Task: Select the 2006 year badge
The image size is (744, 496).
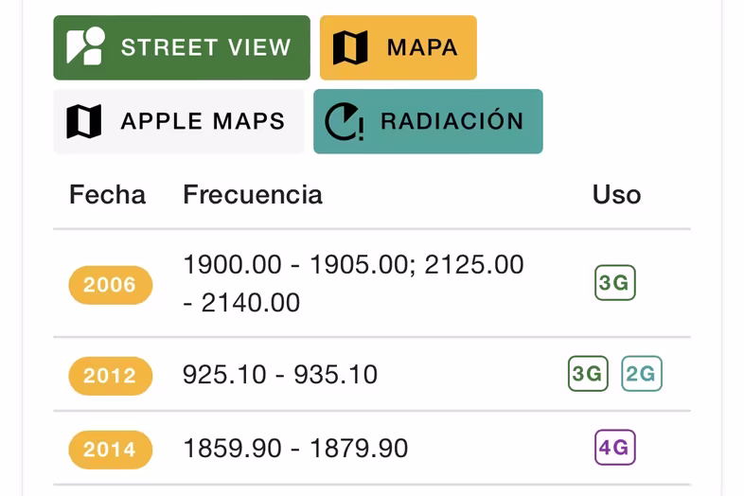Action: tap(111, 285)
